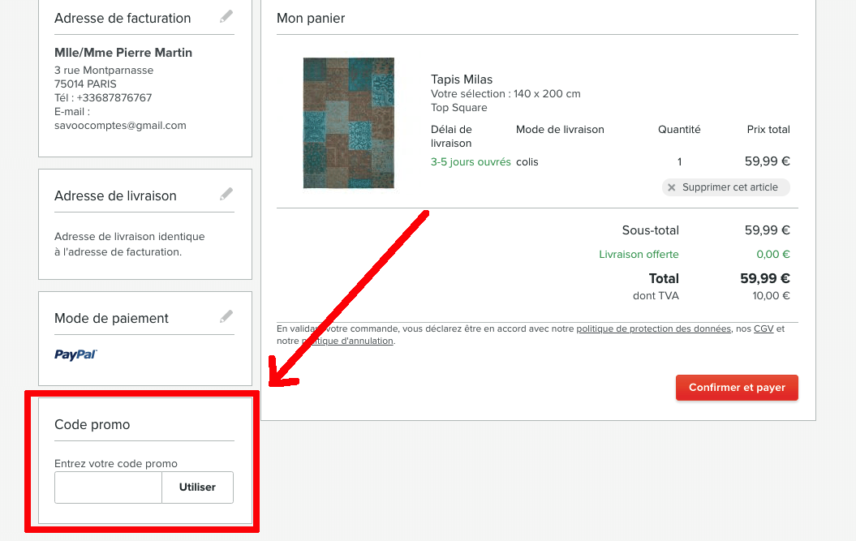
Task: Click the Tapis Milas product title
Action: pos(461,79)
